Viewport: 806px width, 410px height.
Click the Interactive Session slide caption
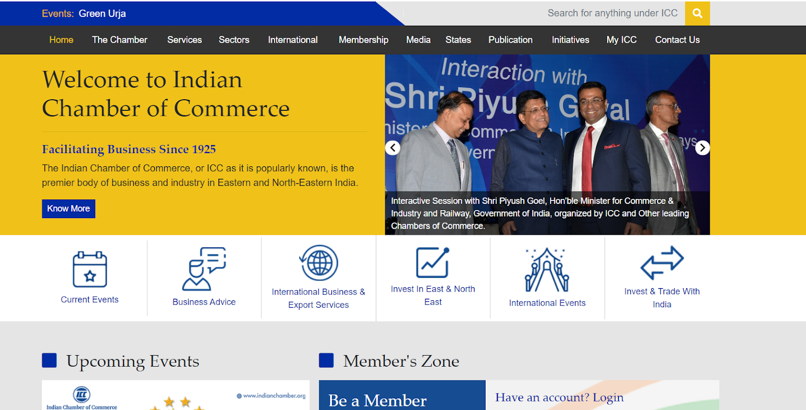540,214
